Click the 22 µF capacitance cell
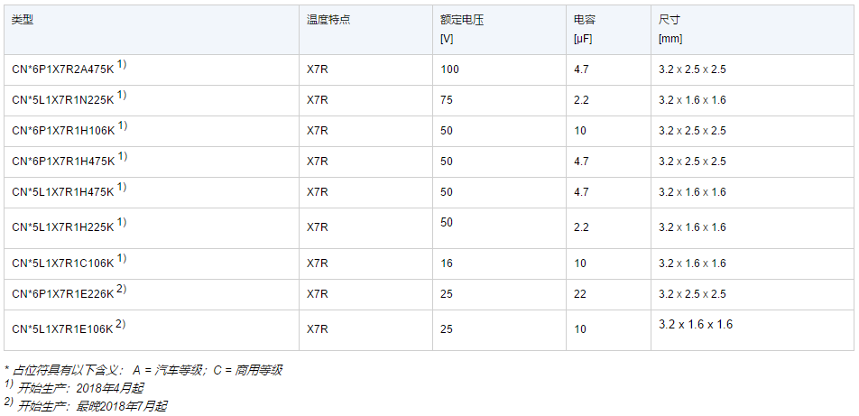The height and width of the screenshot is (416, 859). tap(579, 294)
